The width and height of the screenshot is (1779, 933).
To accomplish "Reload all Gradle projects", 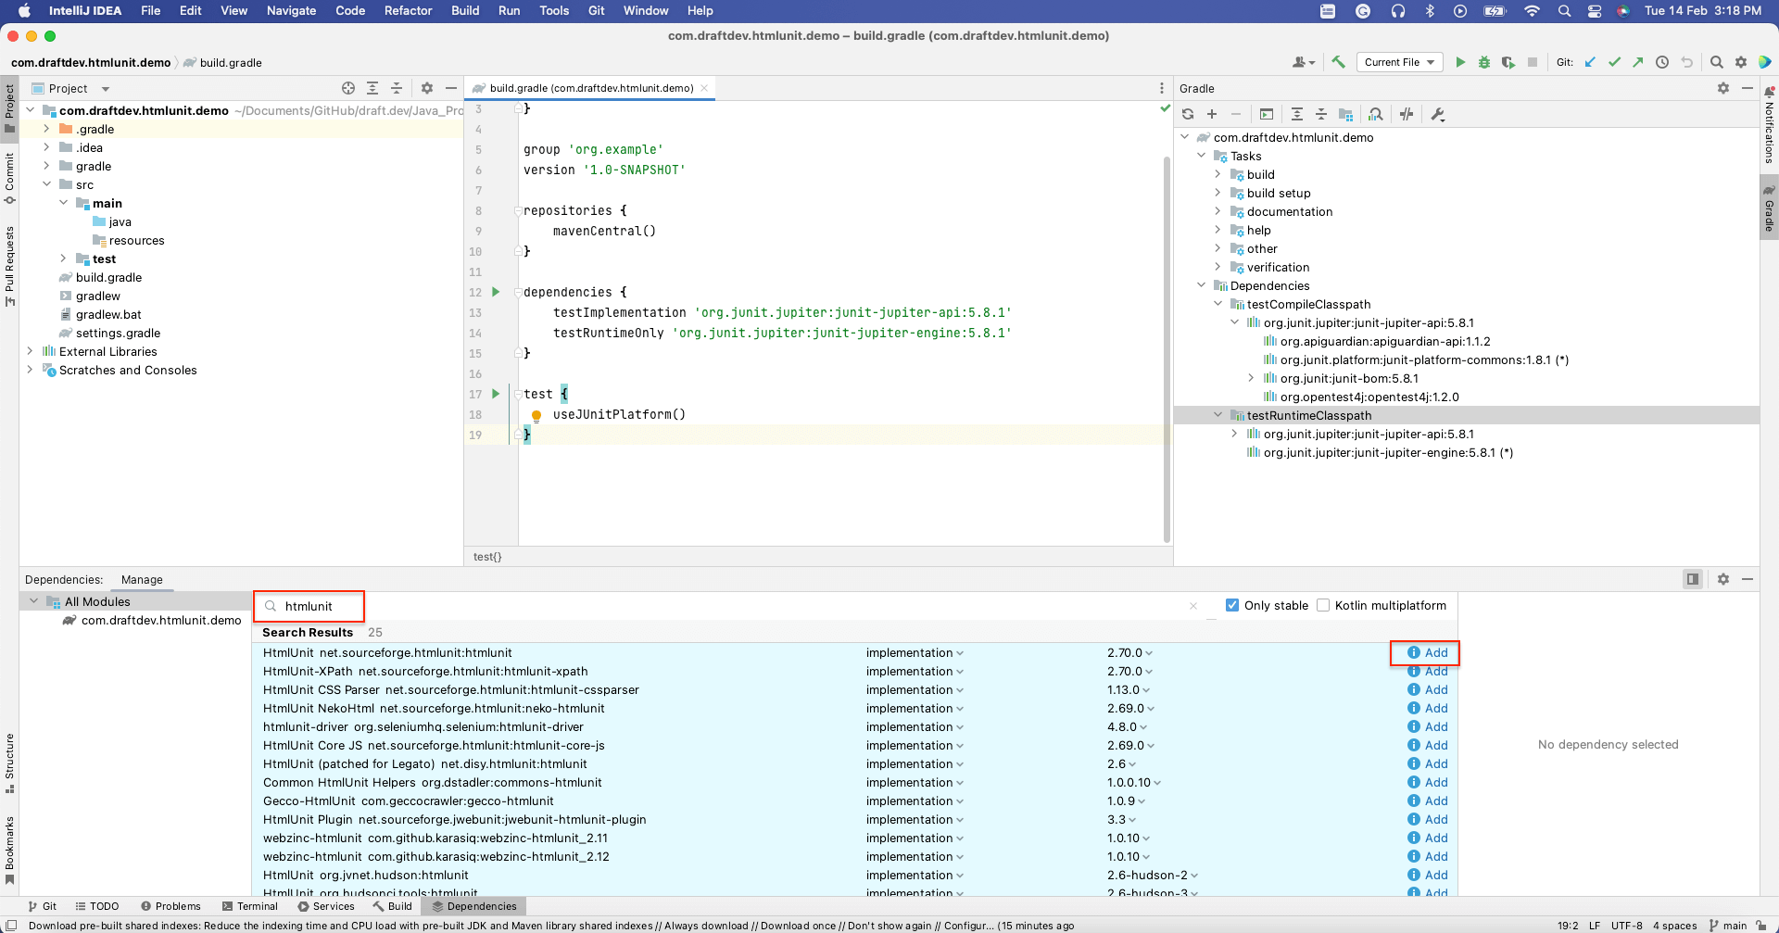I will pyautogui.click(x=1188, y=114).
